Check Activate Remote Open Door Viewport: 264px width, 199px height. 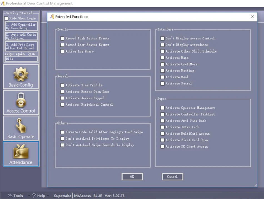pos(62,92)
